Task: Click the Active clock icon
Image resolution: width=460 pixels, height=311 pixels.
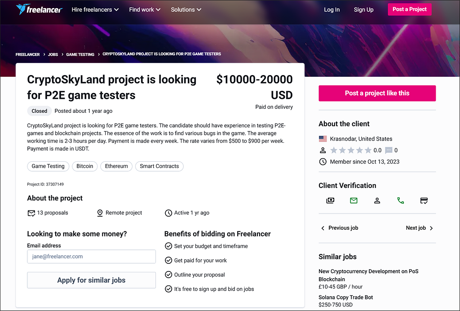Action: [x=168, y=213]
